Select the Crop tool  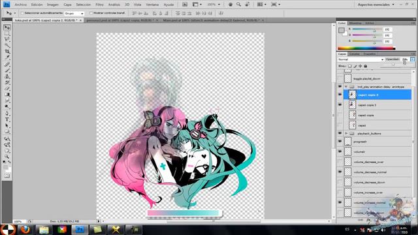point(7,51)
